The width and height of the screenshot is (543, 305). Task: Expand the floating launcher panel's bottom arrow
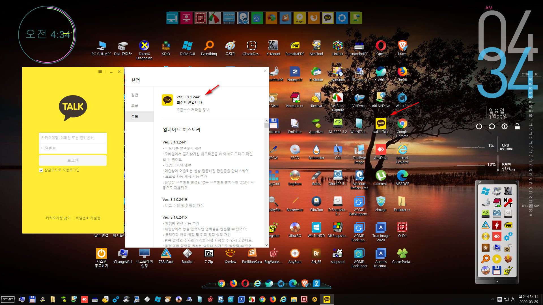[x=497, y=282]
